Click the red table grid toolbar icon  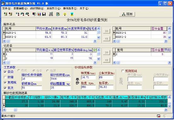coord(39,14)
